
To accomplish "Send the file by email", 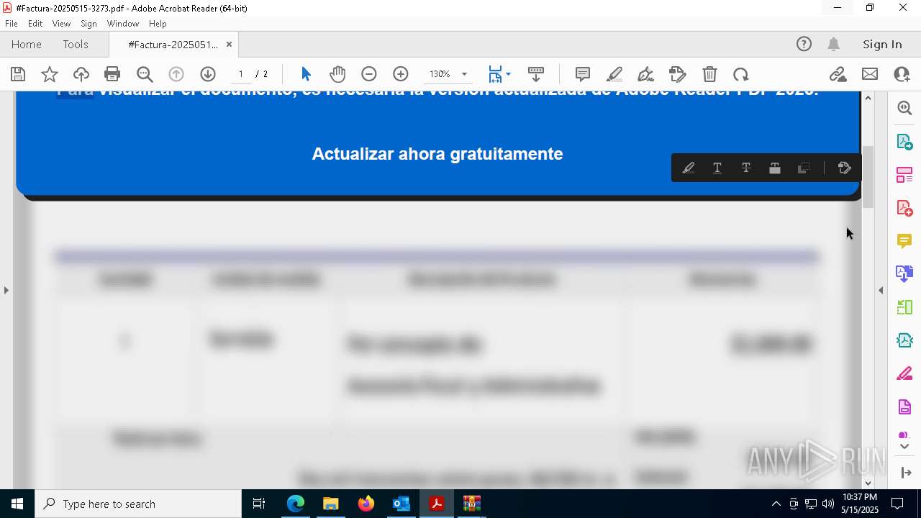I will click(x=870, y=74).
